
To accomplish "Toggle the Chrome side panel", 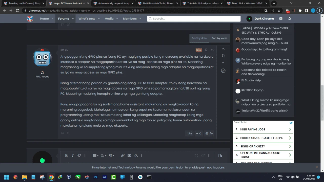I will 307,11.
